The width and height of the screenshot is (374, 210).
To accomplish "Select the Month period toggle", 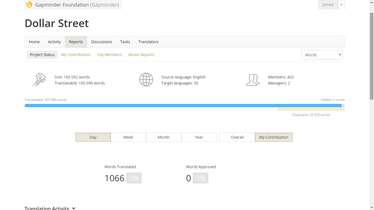I will 164,137.
